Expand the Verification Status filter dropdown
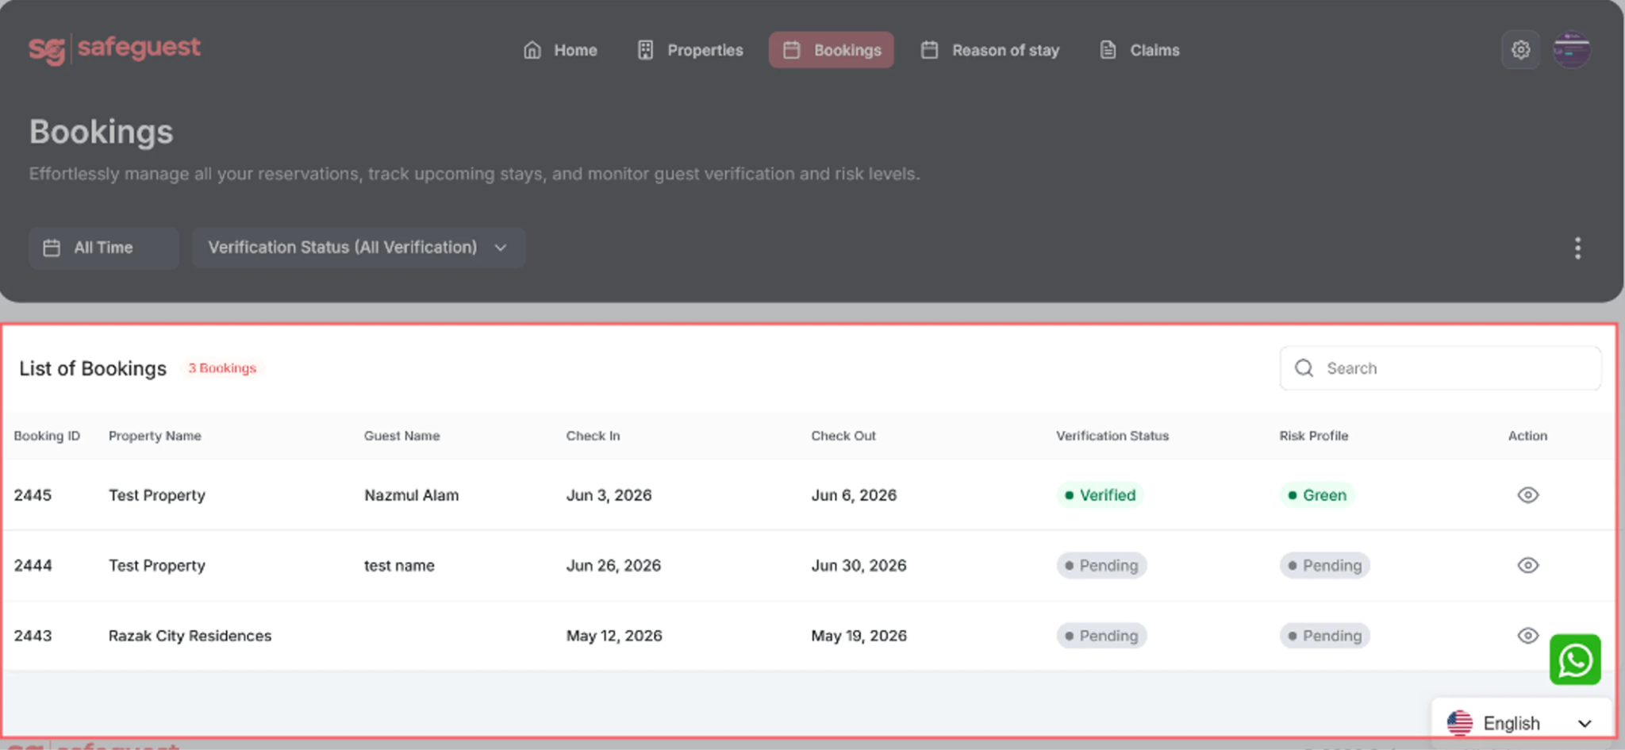This screenshot has height=750, width=1625. tap(359, 248)
